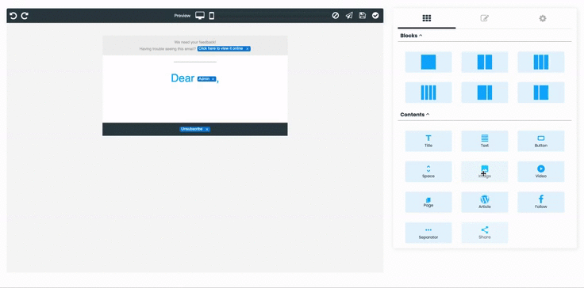
Task: Pick the Button content element
Action: coord(541,141)
